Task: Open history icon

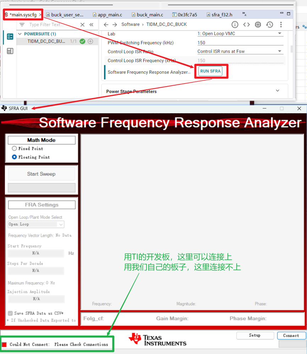Action: [x=269, y=24]
